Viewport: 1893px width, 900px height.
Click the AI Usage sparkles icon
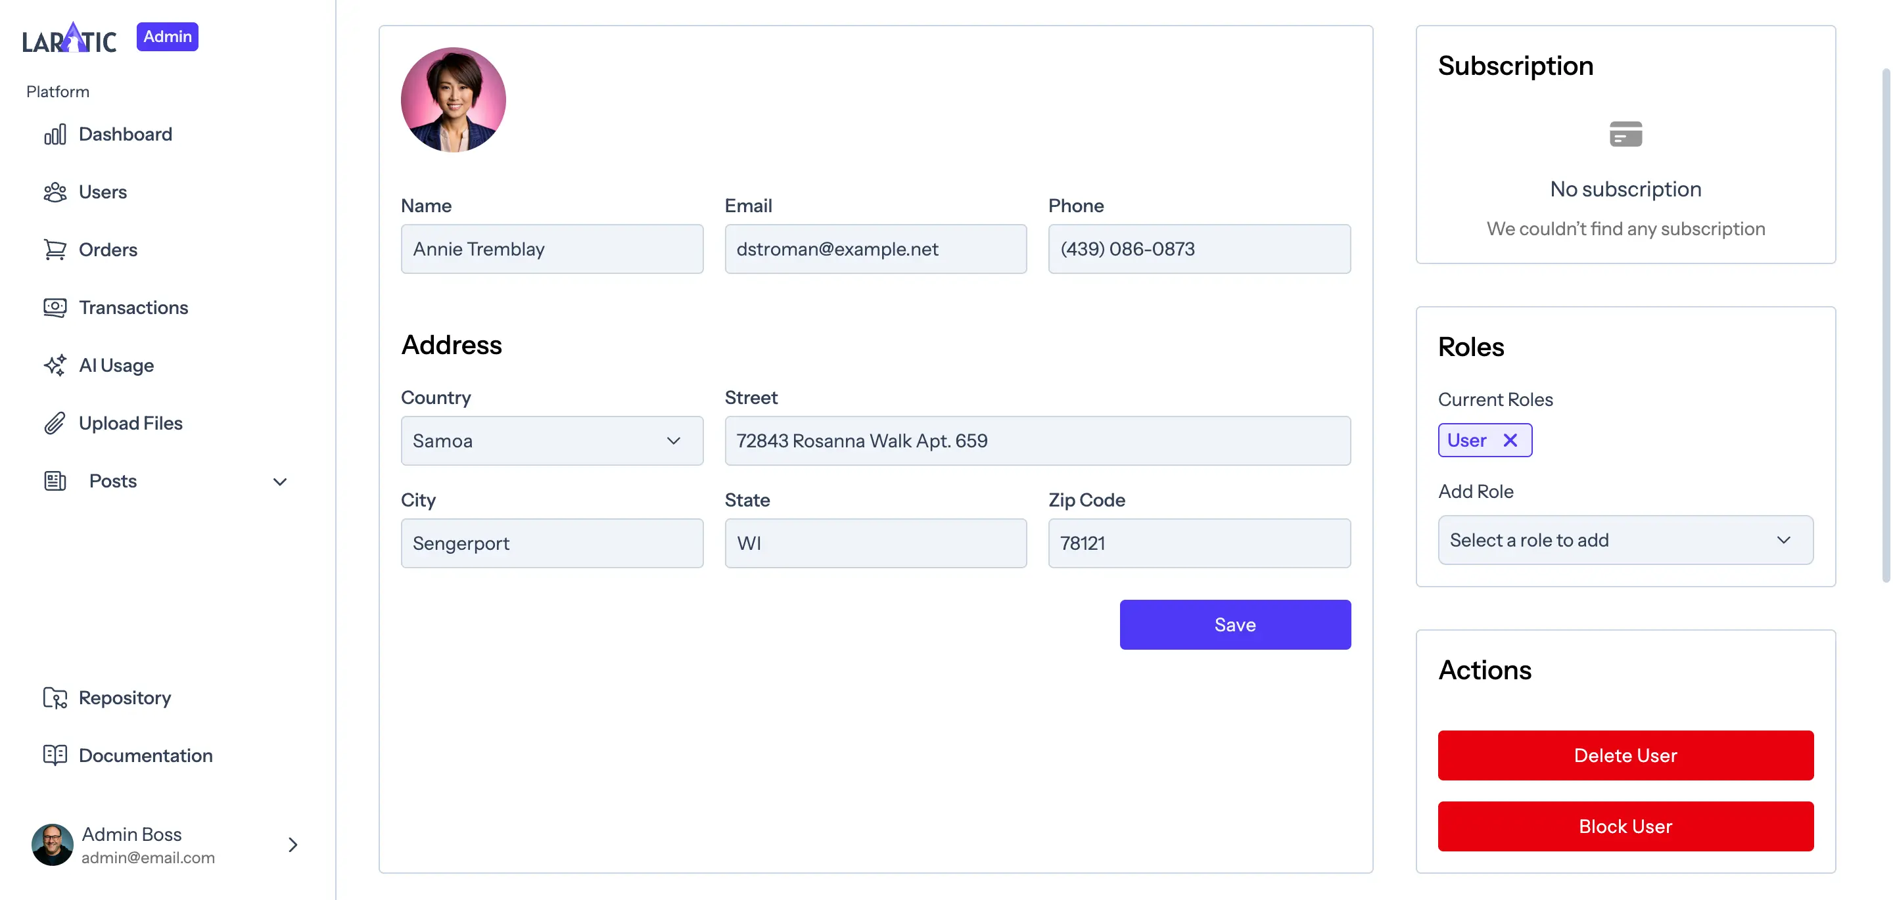point(55,365)
